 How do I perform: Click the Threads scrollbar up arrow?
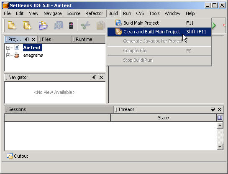pyautogui.click(x=220, y=125)
